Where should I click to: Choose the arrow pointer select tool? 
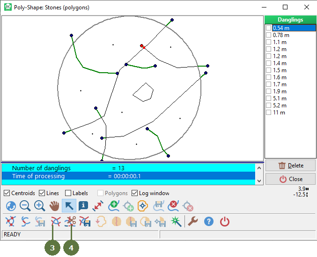click(x=69, y=206)
